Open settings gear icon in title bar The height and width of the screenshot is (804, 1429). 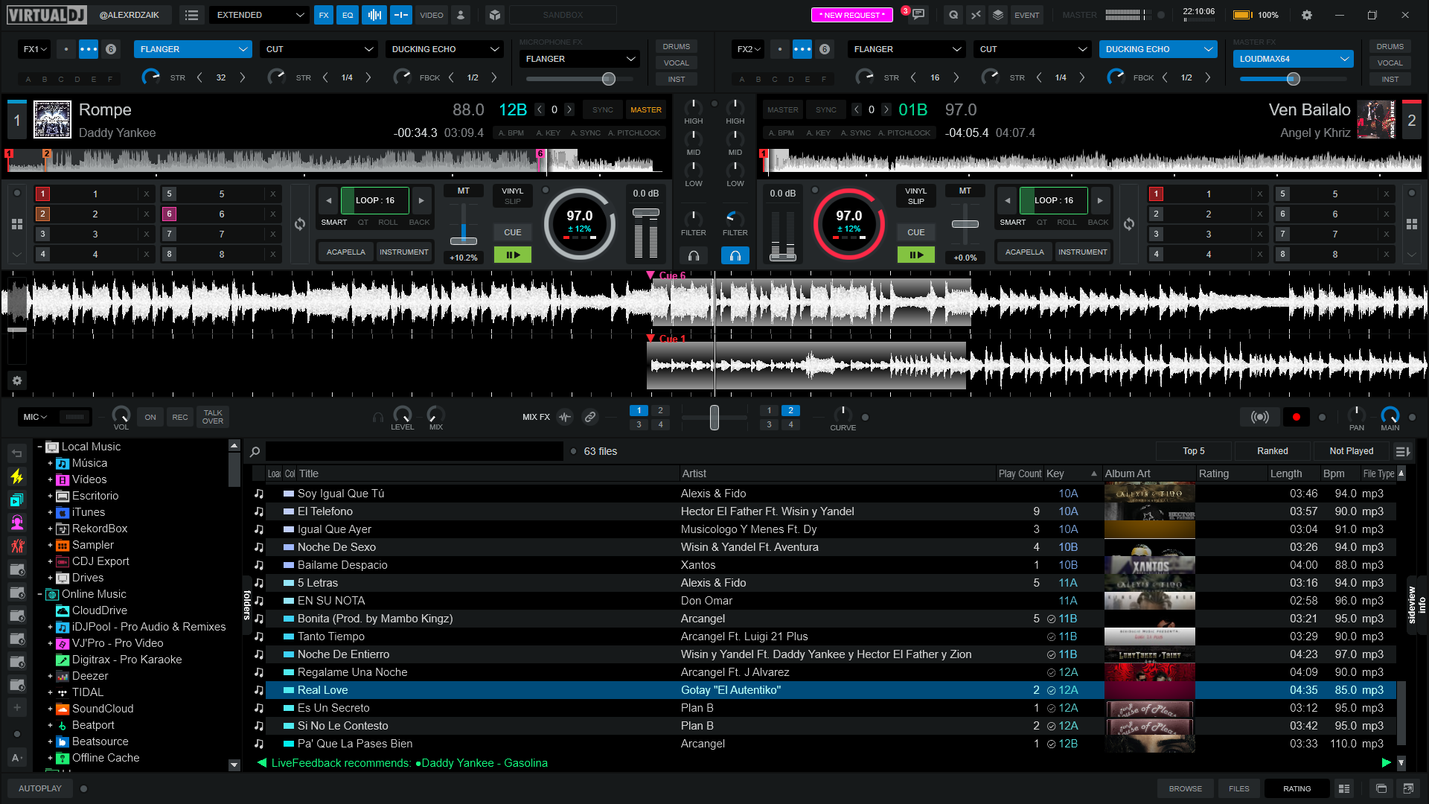click(x=1307, y=15)
